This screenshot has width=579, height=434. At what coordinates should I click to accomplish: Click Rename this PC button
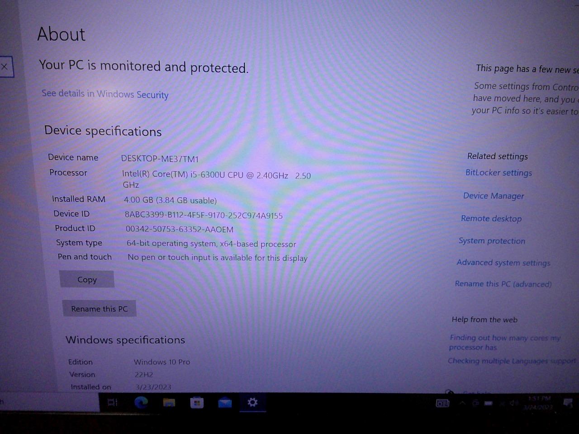coord(100,309)
